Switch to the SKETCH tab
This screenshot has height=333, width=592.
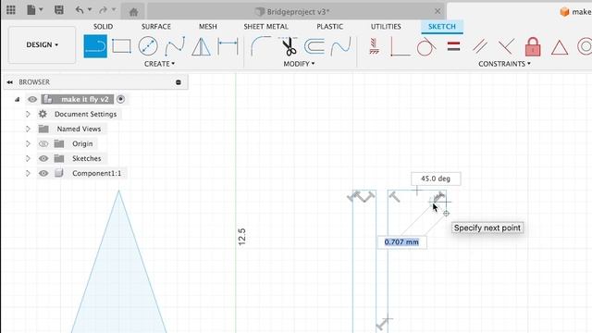pos(442,27)
